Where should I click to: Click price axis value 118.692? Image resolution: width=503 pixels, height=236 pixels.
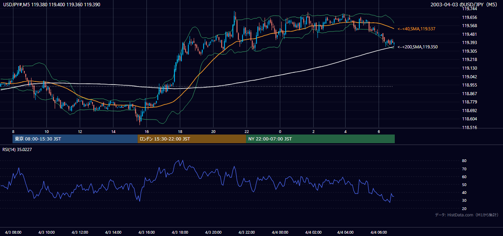(469, 111)
